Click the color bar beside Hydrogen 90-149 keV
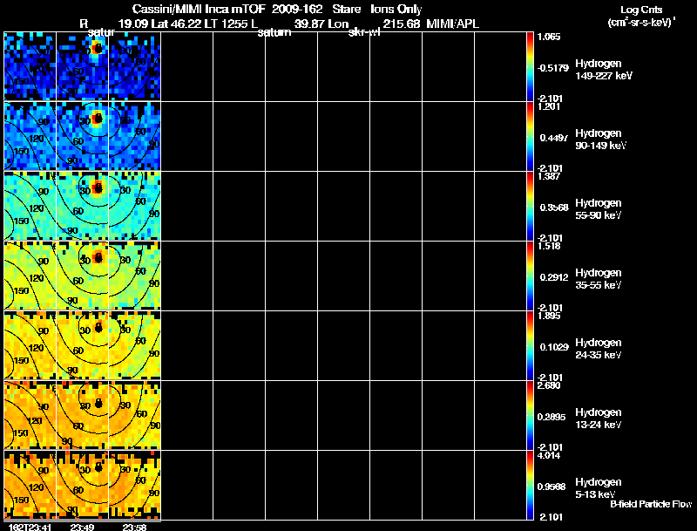This screenshot has width=697, height=531. (530, 136)
